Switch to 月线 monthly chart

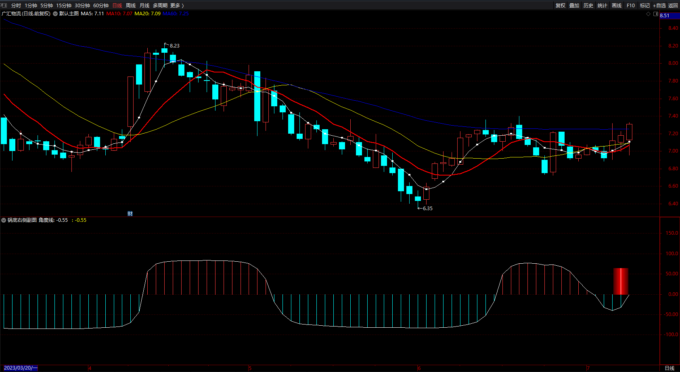pos(144,5)
